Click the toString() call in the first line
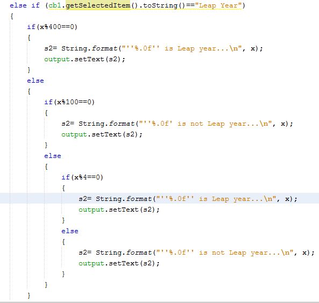Screen dimensions: 319x303 pyautogui.click(x=164, y=5)
